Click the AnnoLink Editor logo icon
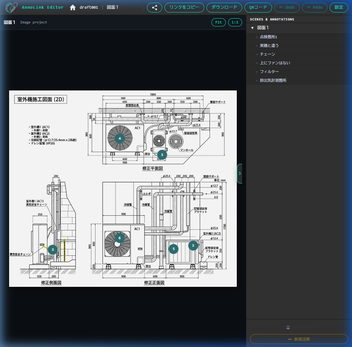This screenshot has width=352, height=347. (x=11, y=7)
